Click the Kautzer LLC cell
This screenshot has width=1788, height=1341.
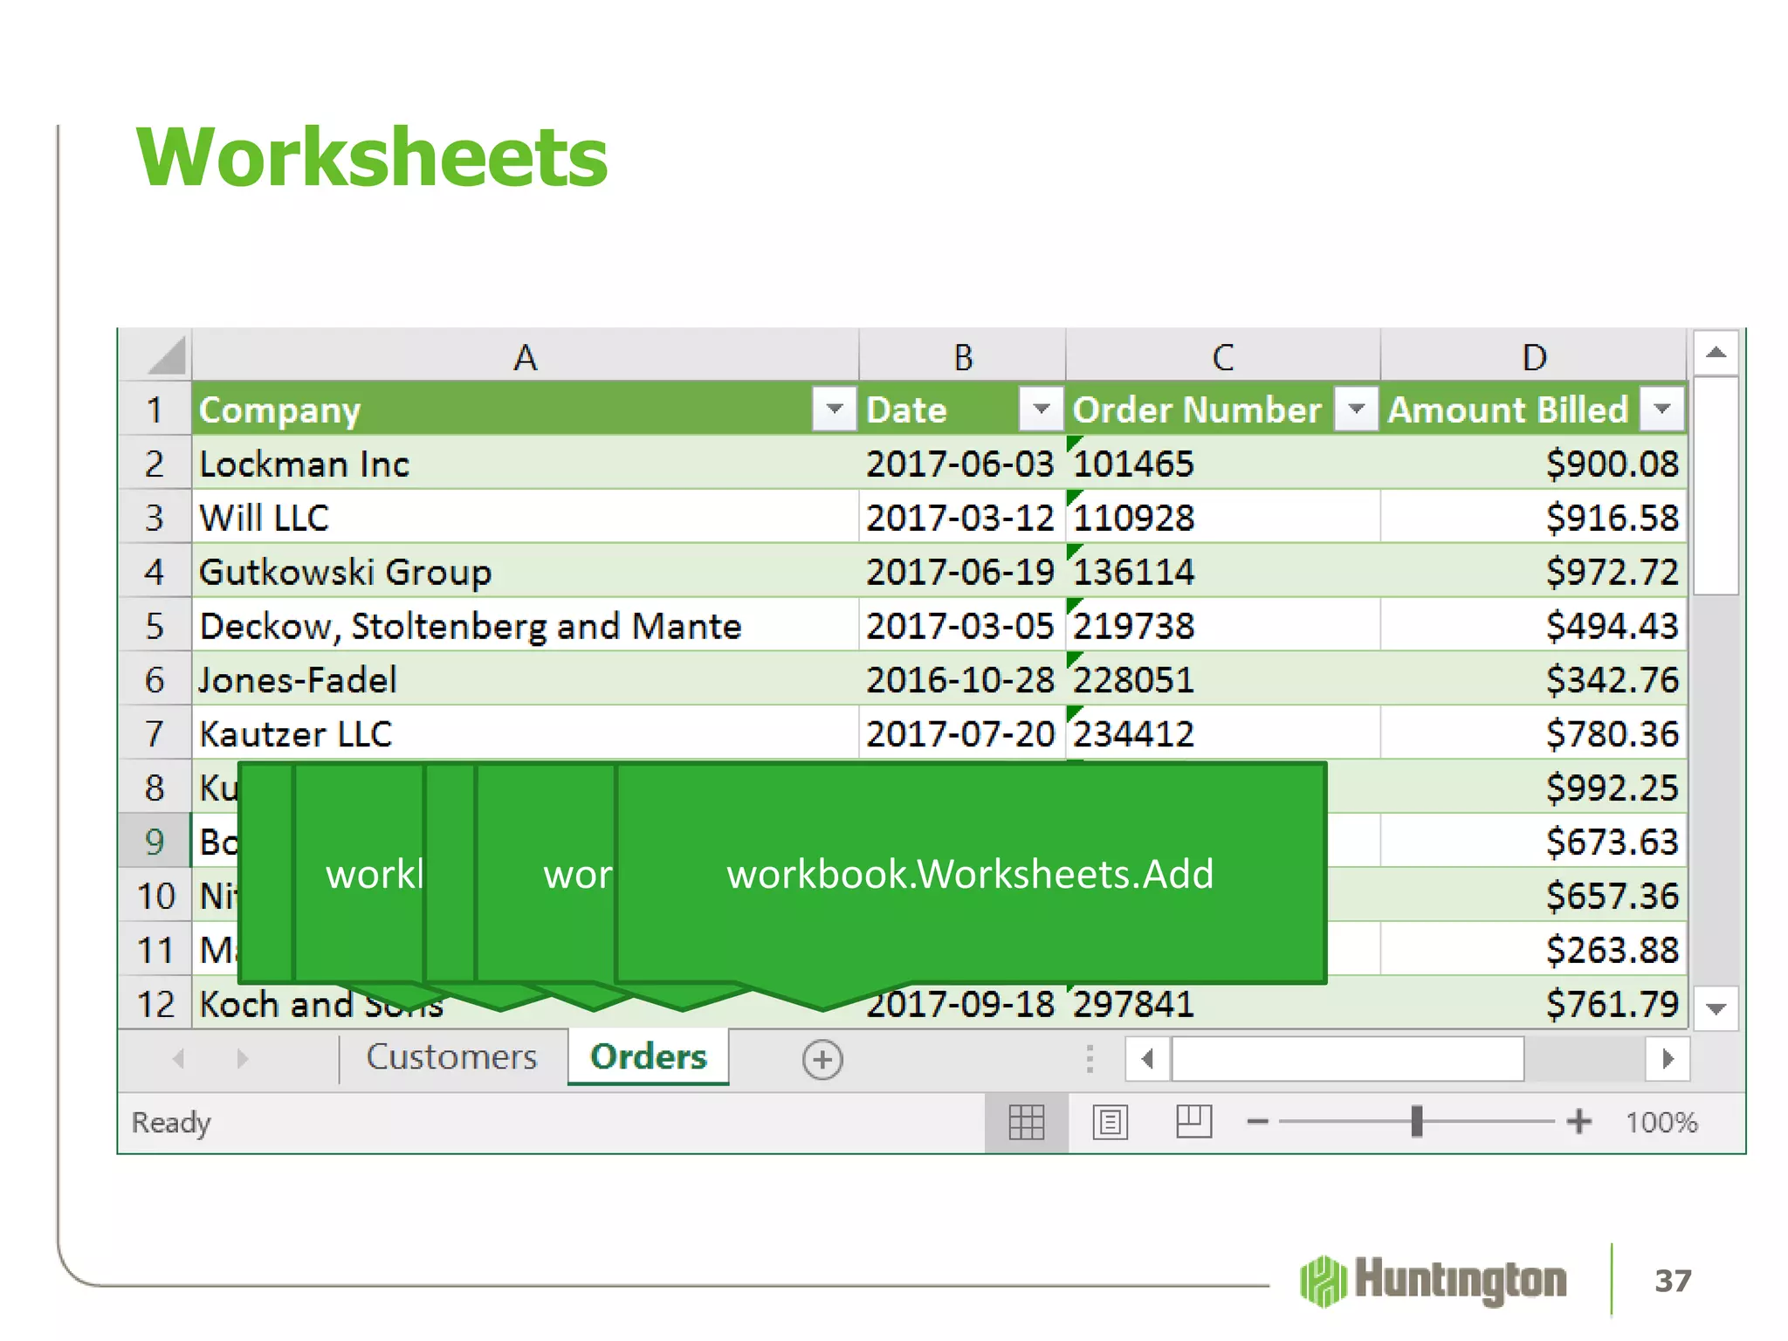525,734
